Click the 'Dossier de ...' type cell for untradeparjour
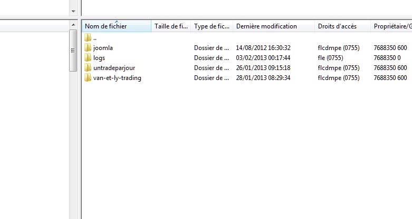This screenshot has height=219, width=412. (x=212, y=68)
